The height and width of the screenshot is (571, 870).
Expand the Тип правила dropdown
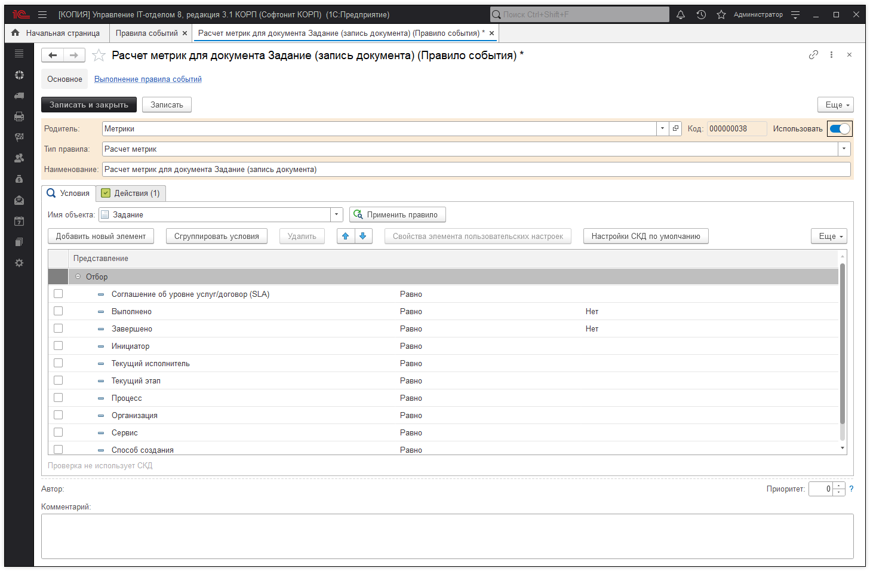(844, 149)
